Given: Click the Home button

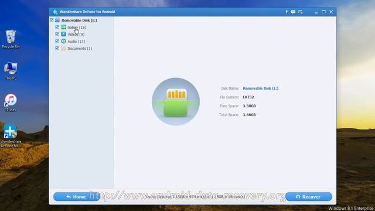Looking at the screenshot, I should click(x=77, y=197).
